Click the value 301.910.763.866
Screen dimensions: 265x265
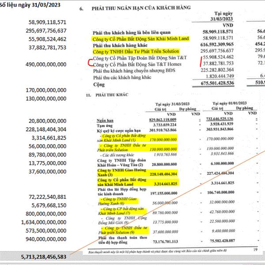tap(163, 130)
